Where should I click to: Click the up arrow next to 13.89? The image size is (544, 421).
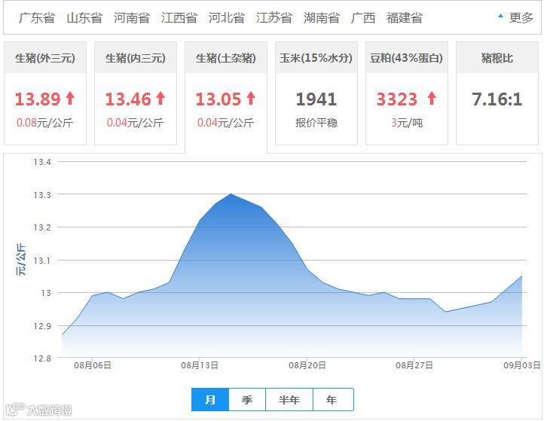pyautogui.click(x=70, y=98)
